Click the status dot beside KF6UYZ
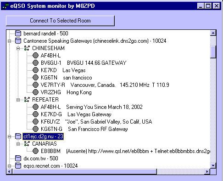 [x=35, y=122]
